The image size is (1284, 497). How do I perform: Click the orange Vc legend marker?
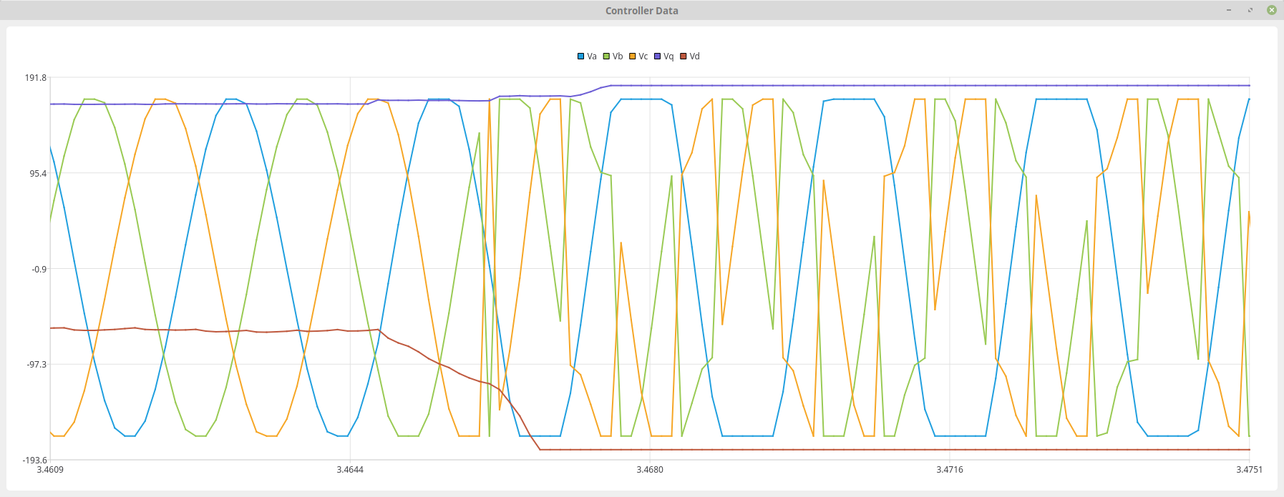click(x=633, y=56)
